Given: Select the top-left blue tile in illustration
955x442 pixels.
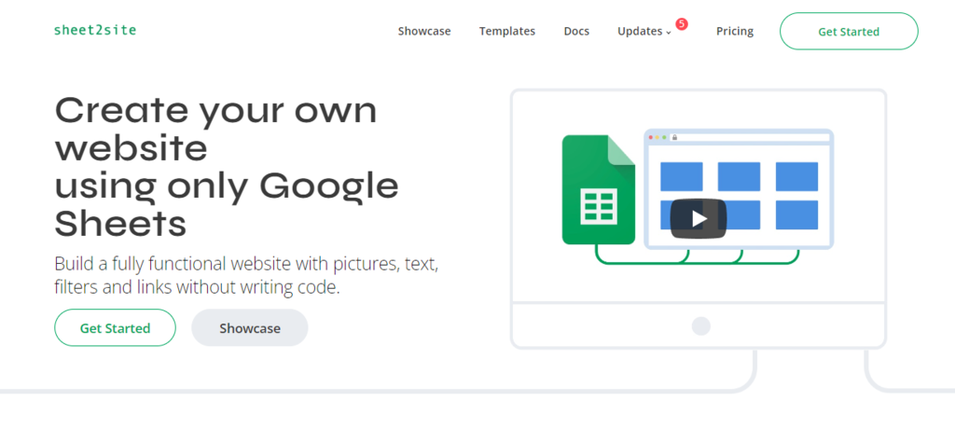Looking at the screenshot, I should click(x=682, y=176).
